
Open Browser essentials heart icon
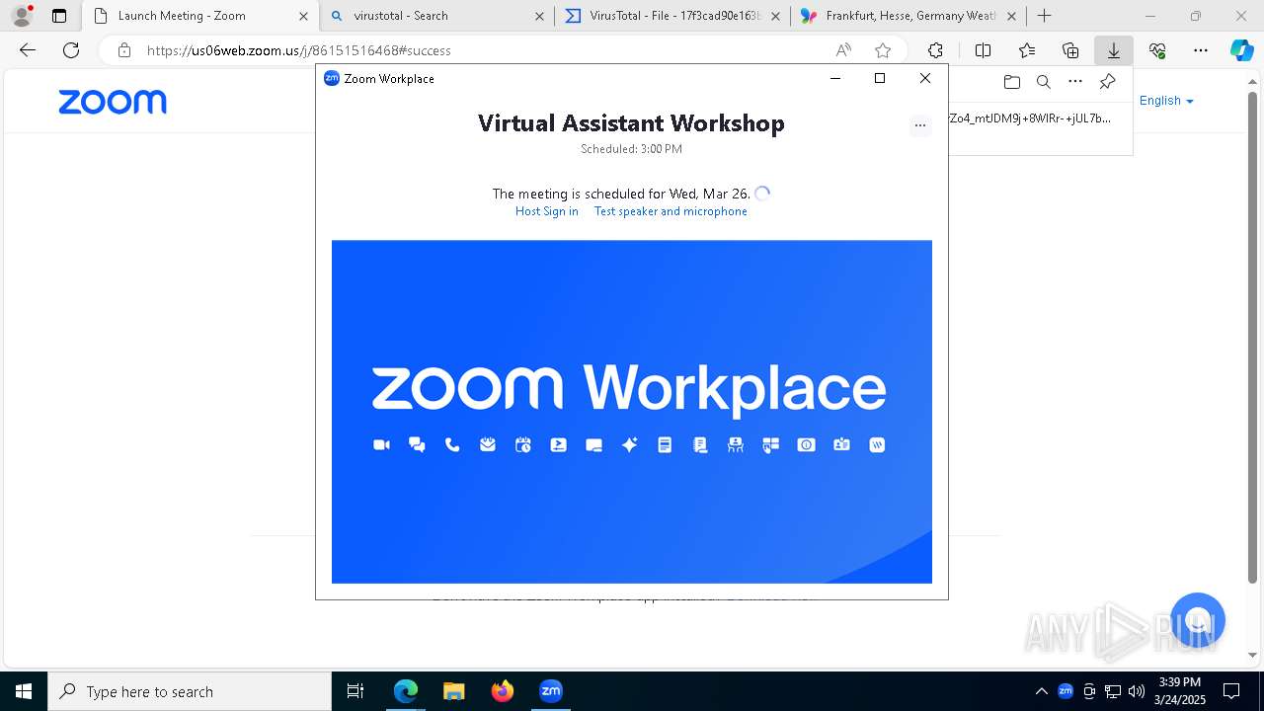tap(1157, 50)
